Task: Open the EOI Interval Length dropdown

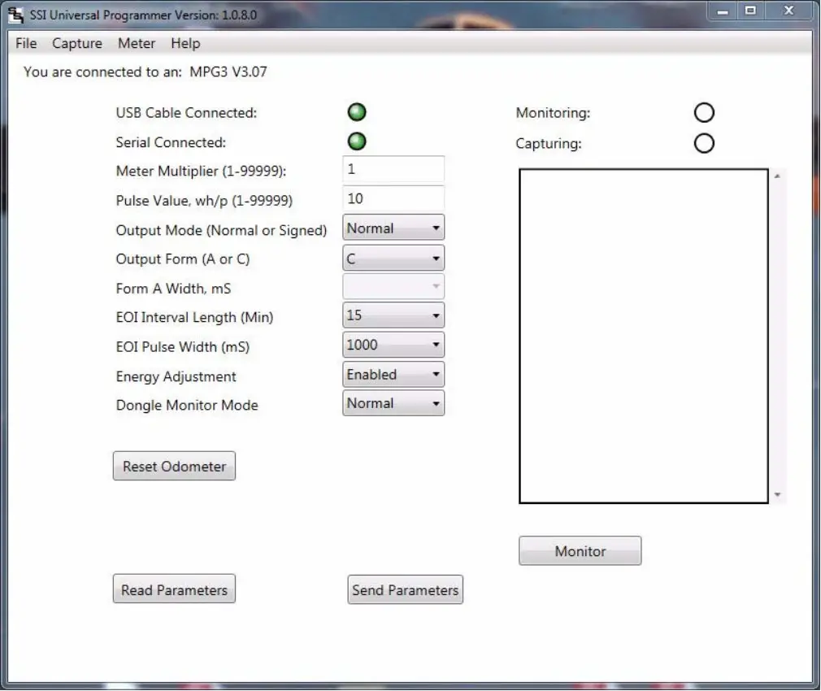Action: 393,315
